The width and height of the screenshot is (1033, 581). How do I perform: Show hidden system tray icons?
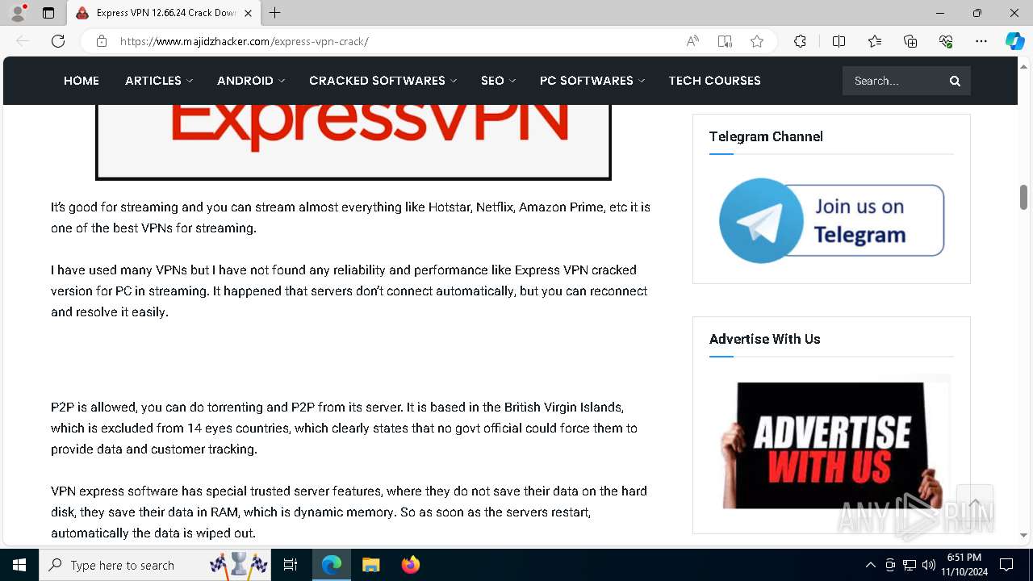point(870,565)
